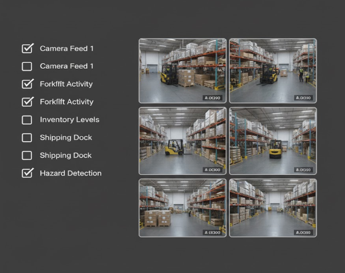The image size is (345, 273).
Task: Enable the Inventory Levels checkbox
Action: (27, 120)
